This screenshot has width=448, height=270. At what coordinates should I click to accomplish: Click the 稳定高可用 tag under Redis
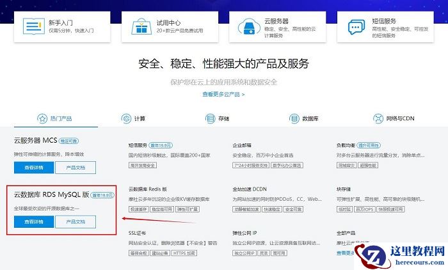pyautogui.click(x=162, y=209)
